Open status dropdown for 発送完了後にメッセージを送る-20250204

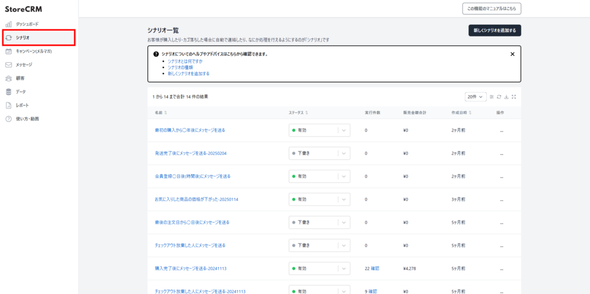tap(344, 153)
